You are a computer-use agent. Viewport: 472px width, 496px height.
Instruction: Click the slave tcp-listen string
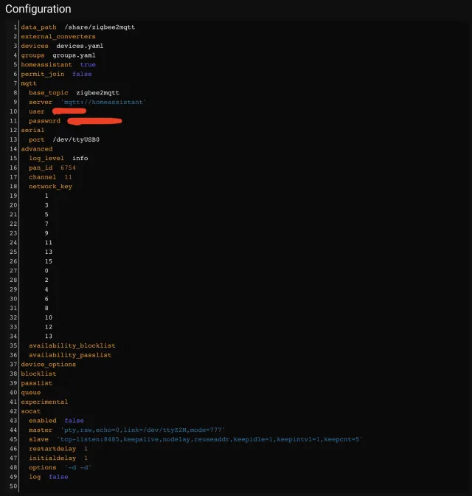point(209,439)
